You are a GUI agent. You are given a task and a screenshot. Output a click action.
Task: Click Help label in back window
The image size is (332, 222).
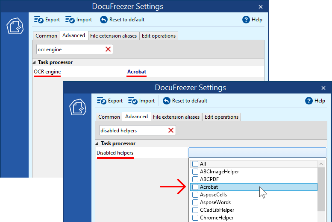(257, 20)
